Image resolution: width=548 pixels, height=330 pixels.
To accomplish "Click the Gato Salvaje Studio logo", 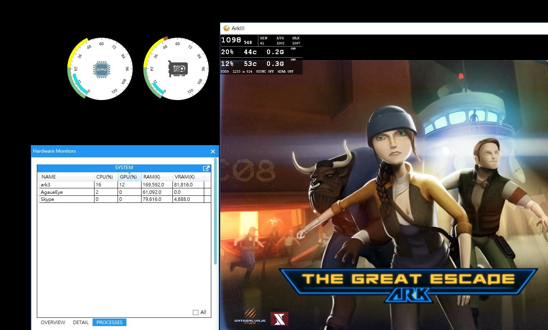I will pyautogui.click(x=250, y=317).
